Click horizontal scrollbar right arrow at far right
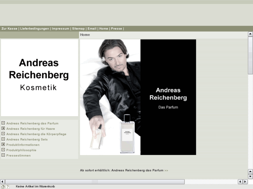This screenshot has width=253, height=189. pos(245,182)
